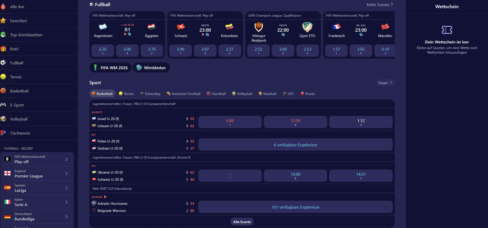Click the Ägypten flag icon

click(x=152, y=27)
